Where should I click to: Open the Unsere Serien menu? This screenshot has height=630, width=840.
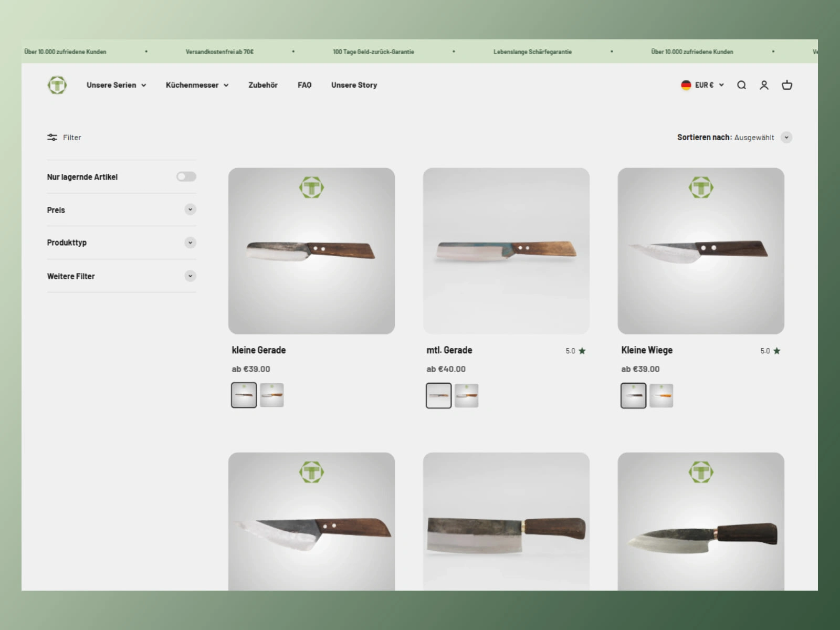tap(117, 85)
